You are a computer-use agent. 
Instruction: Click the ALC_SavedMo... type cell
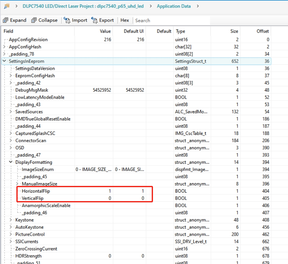191,111
